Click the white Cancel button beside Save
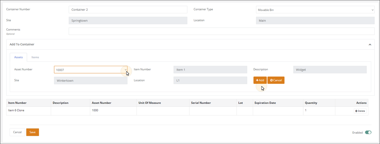The width and height of the screenshot is (380, 144). [x=17, y=132]
